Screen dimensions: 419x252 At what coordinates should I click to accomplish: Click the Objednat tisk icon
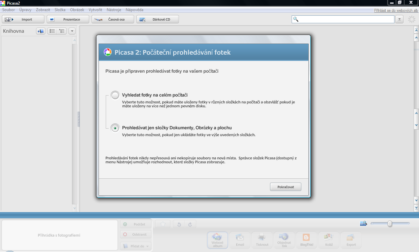284,240
